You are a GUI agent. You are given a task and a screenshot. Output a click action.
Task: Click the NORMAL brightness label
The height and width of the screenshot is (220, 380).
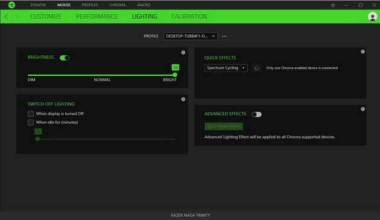pyautogui.click(x=103, y=80)
